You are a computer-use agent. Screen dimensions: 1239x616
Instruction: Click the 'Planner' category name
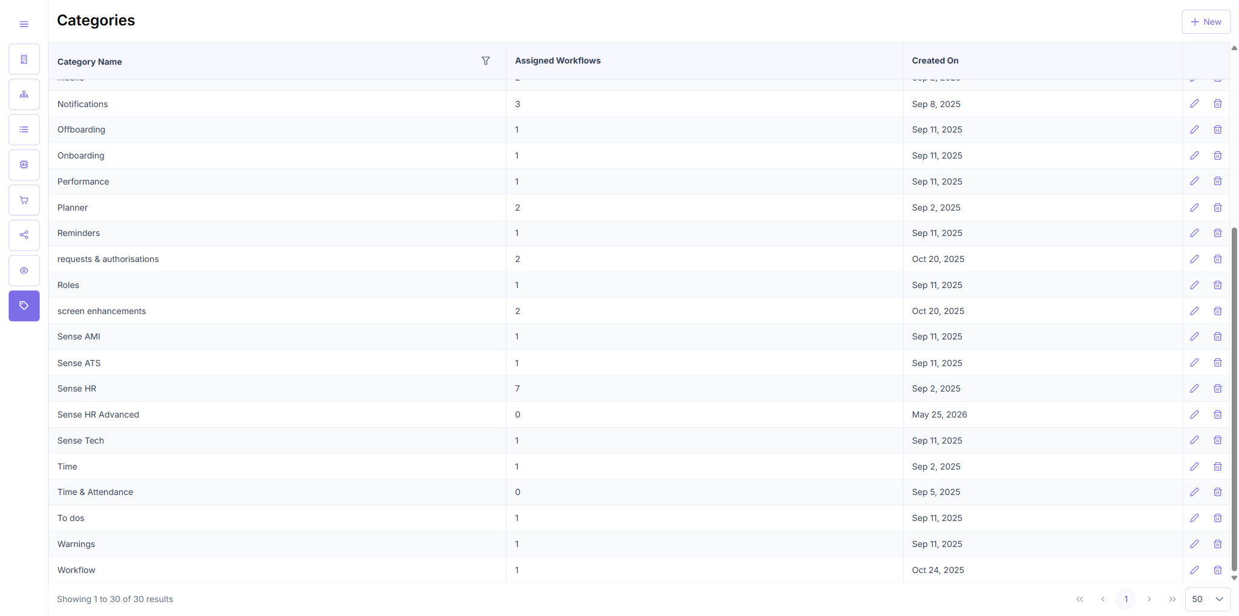click(73, 208)
